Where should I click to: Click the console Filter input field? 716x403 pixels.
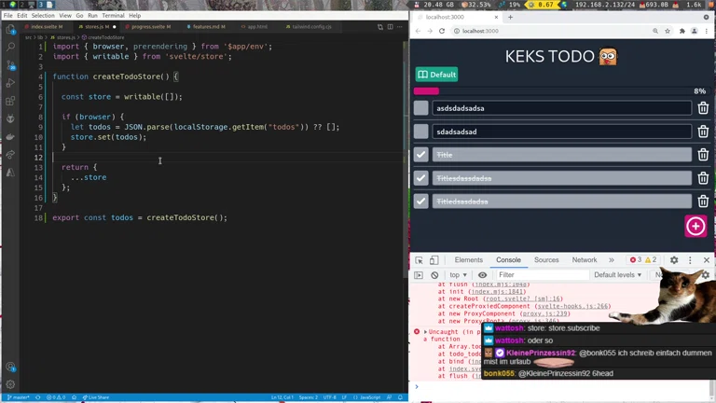coord(542,275)
